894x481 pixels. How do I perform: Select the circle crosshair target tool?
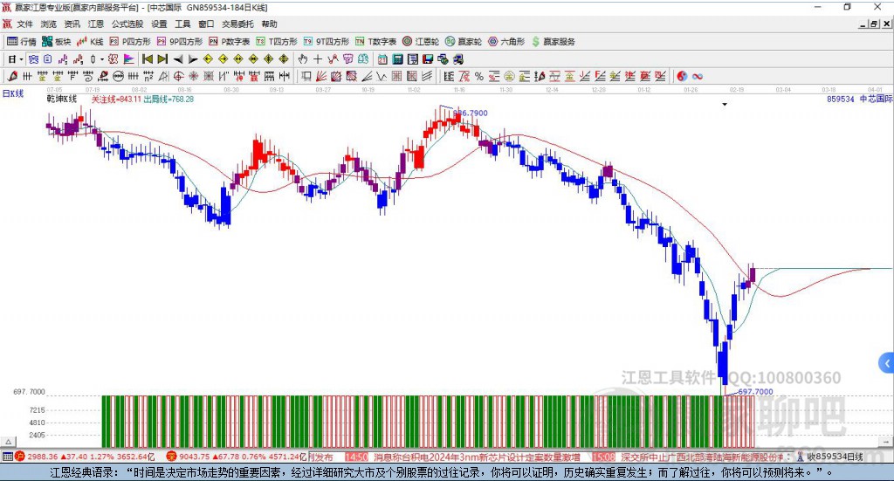(x=178, y=76)
